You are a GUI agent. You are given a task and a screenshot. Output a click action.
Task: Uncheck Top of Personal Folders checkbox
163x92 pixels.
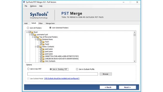(35, 37)
